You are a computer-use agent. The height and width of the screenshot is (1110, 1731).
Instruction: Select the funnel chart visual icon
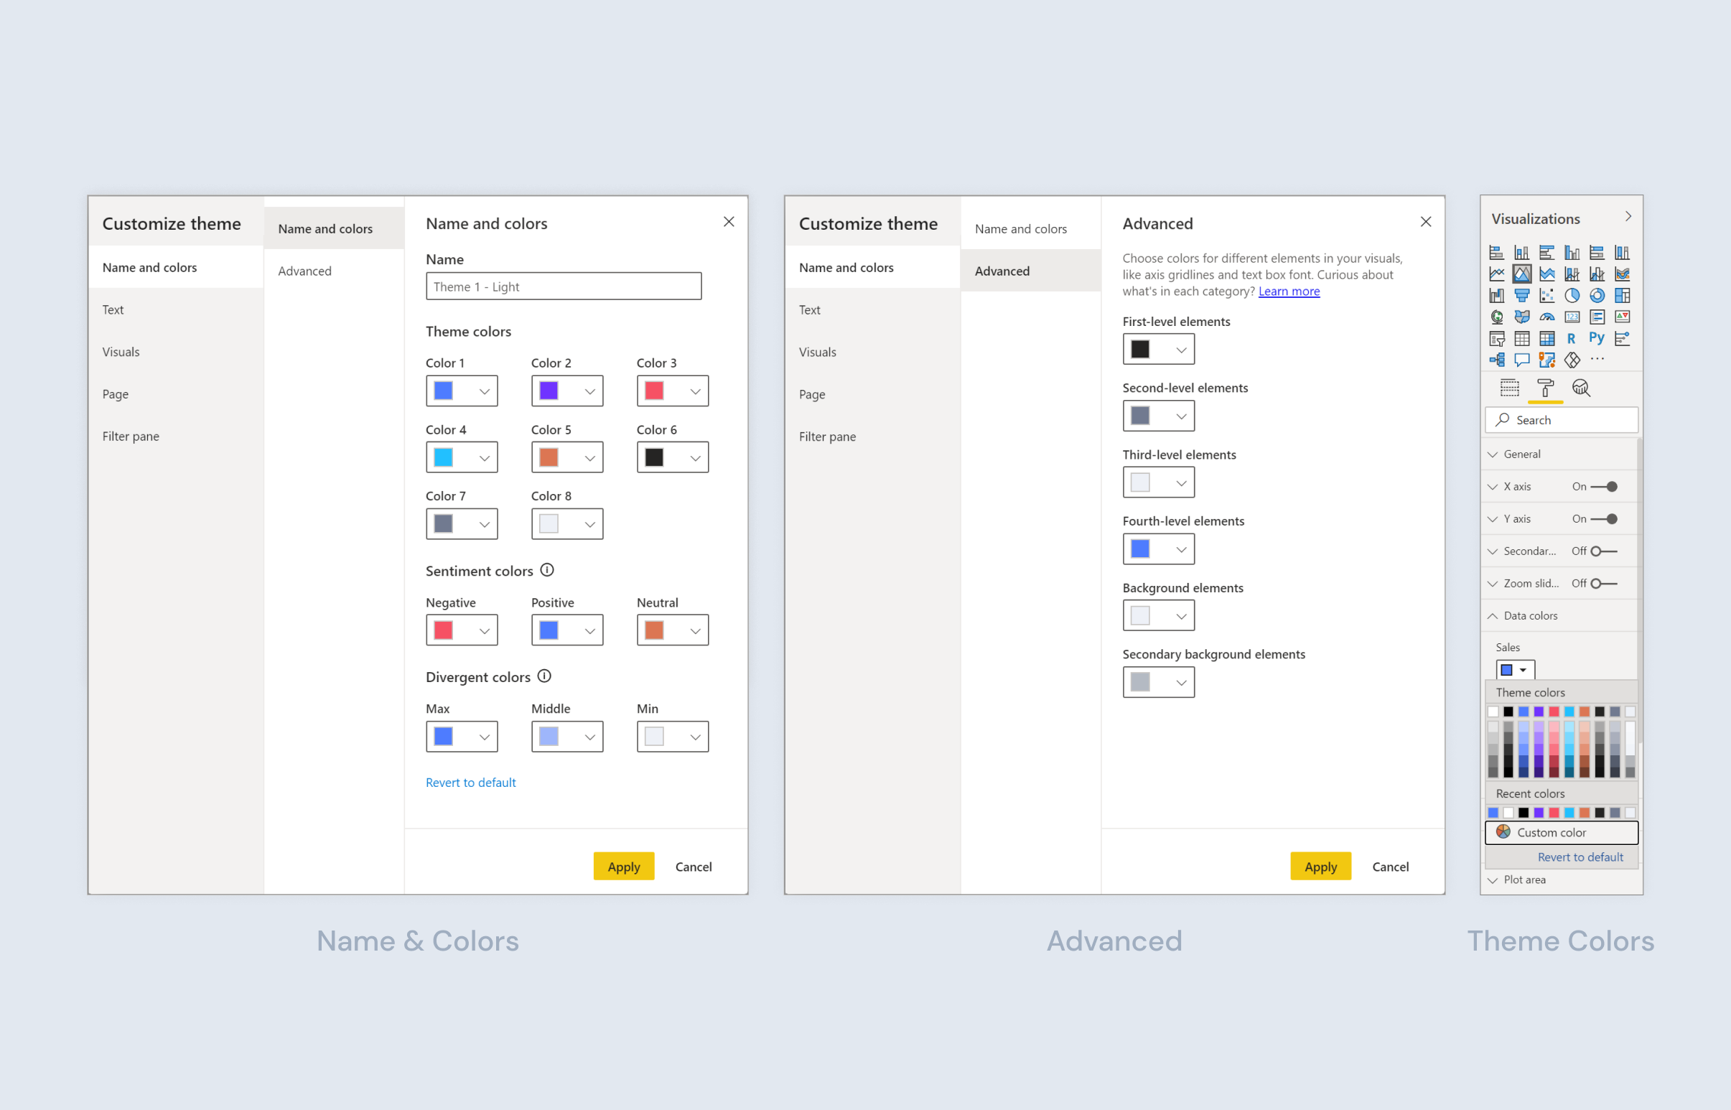1522,297
